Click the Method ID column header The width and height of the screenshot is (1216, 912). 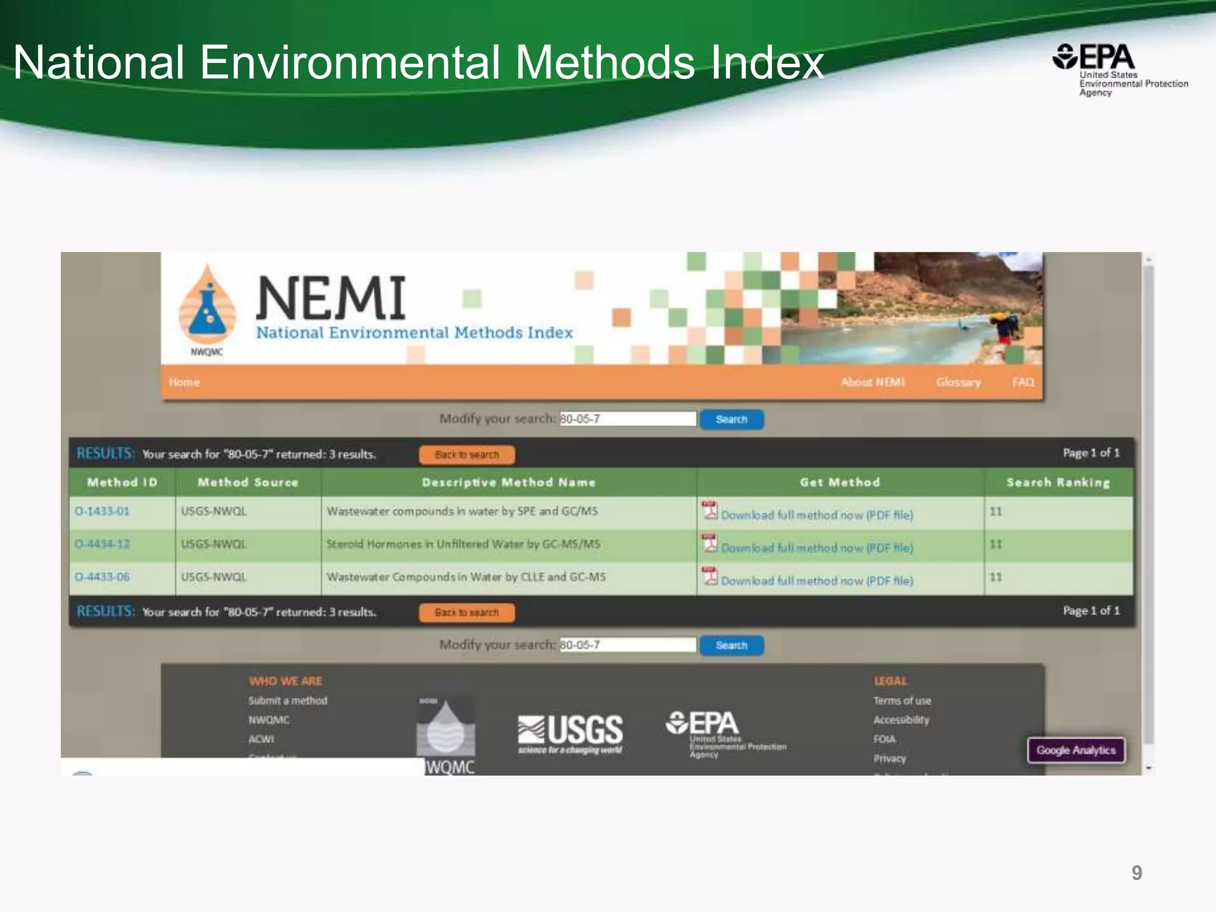coord(122,482)
